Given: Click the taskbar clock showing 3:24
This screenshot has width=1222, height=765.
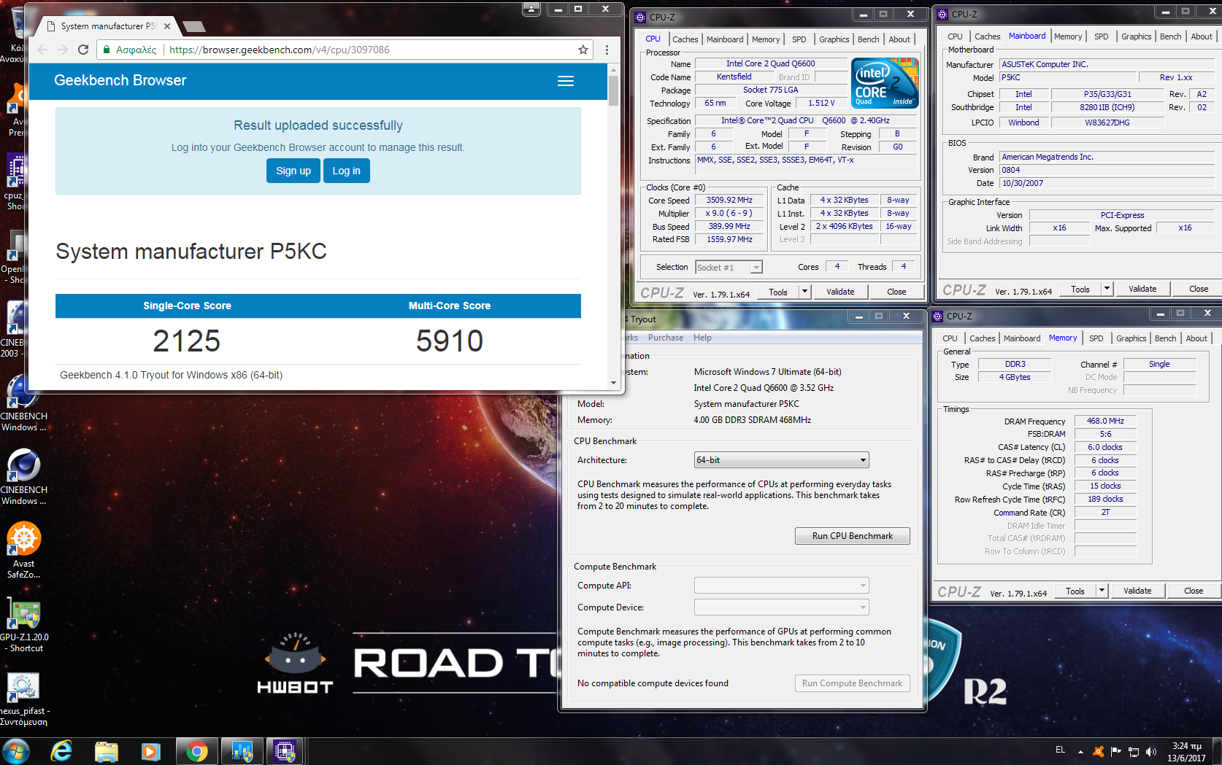Looking at the screenshot, I should pos(1186,752).
